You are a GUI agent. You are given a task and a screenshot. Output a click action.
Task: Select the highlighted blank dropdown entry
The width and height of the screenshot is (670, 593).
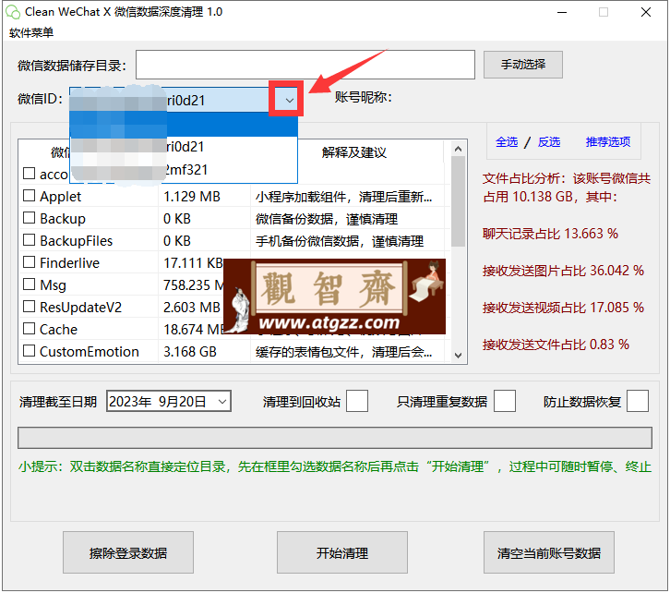[x=184, y=125]
